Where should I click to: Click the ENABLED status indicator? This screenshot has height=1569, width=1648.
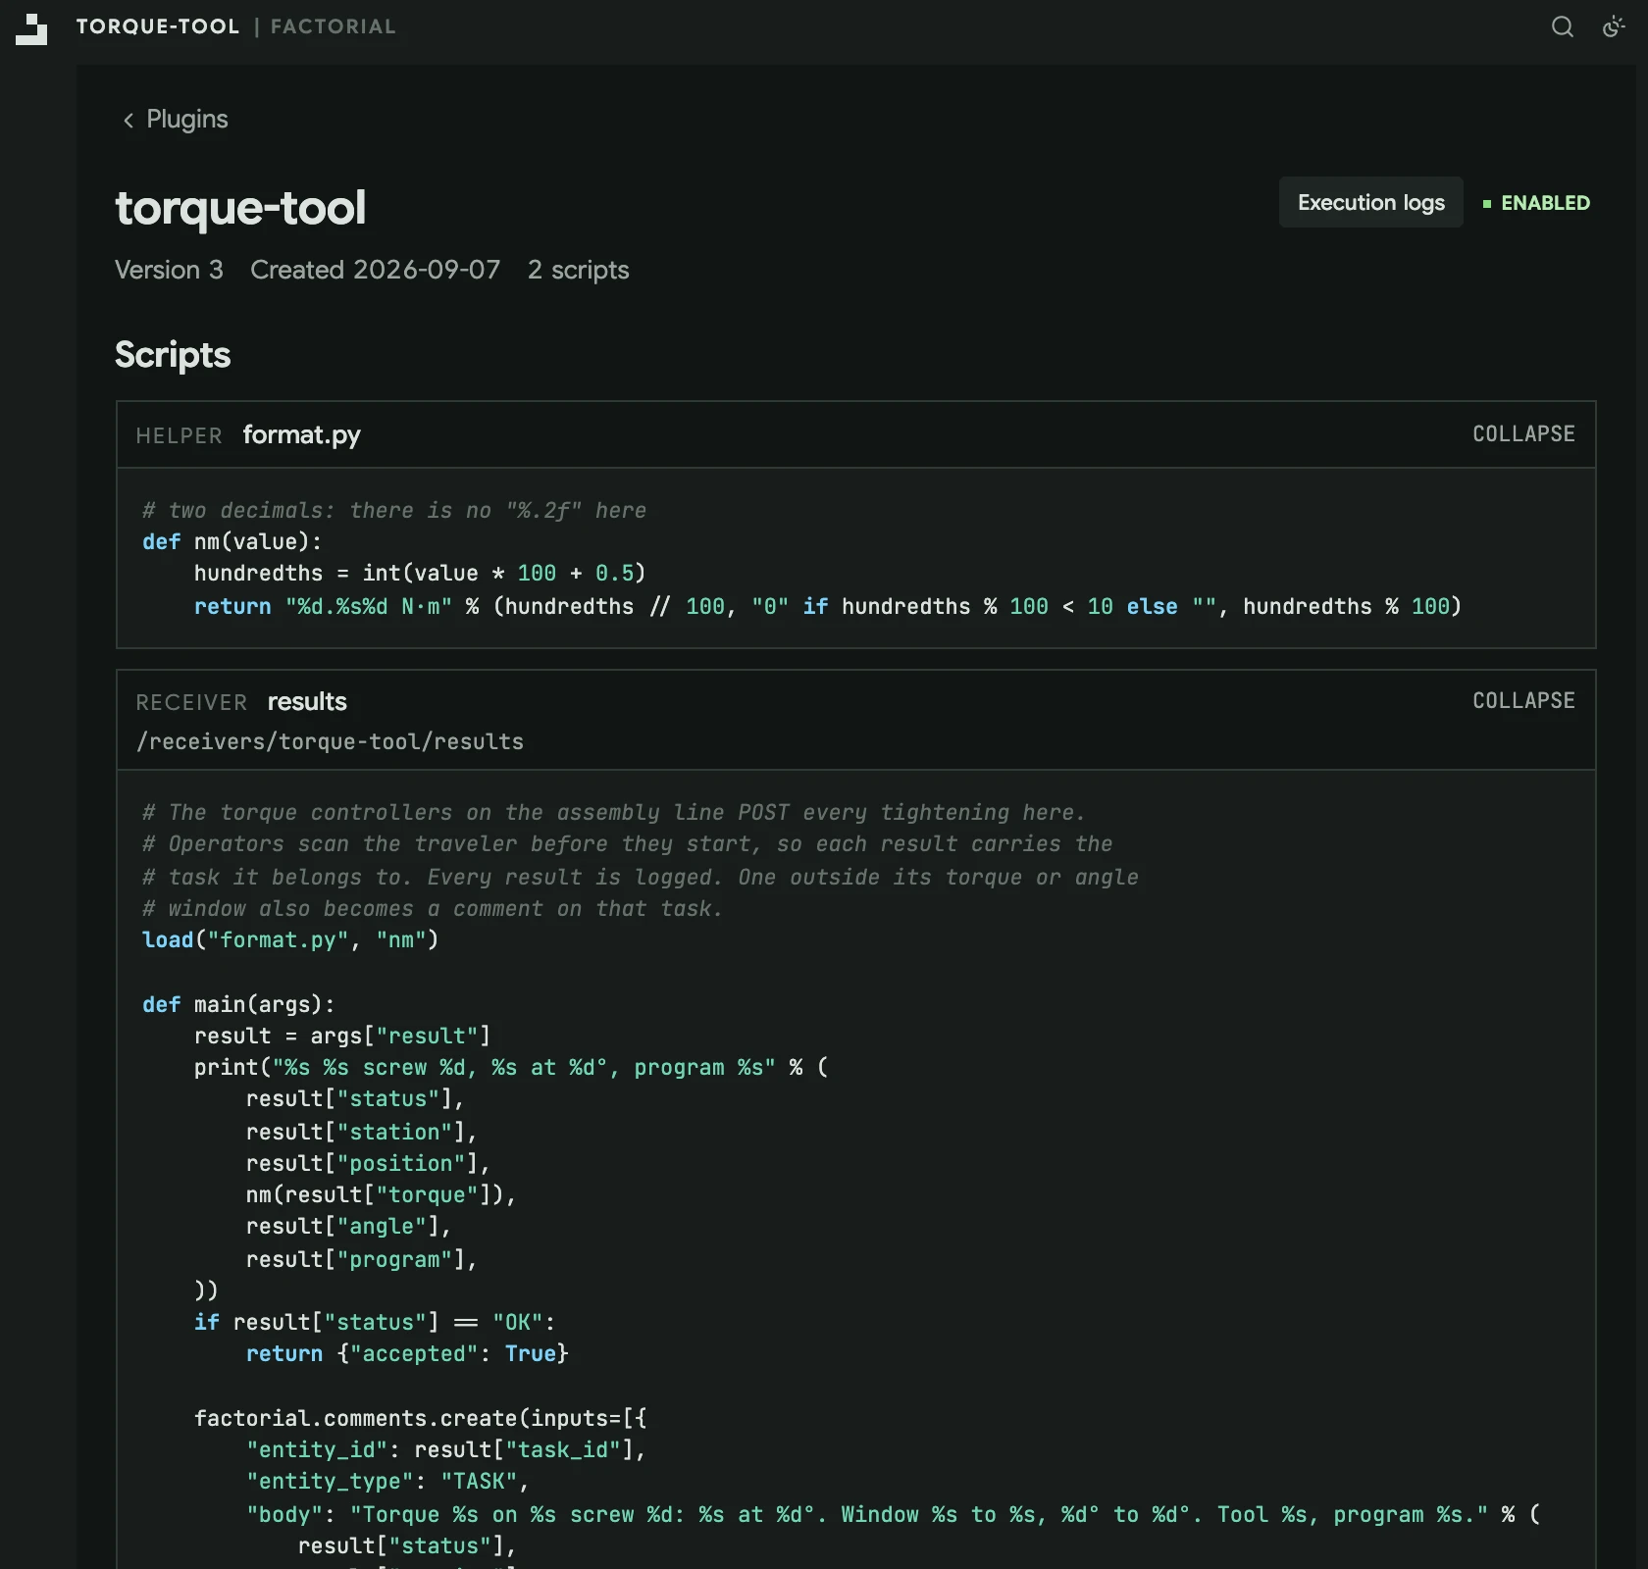point(1536,203)
